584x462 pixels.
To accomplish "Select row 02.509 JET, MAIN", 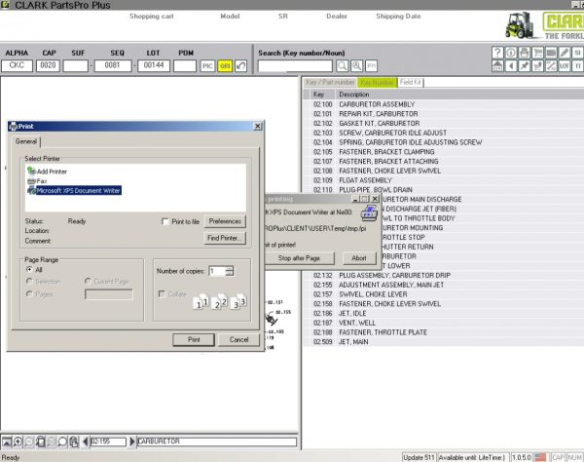I will click(x=443, y=342).
